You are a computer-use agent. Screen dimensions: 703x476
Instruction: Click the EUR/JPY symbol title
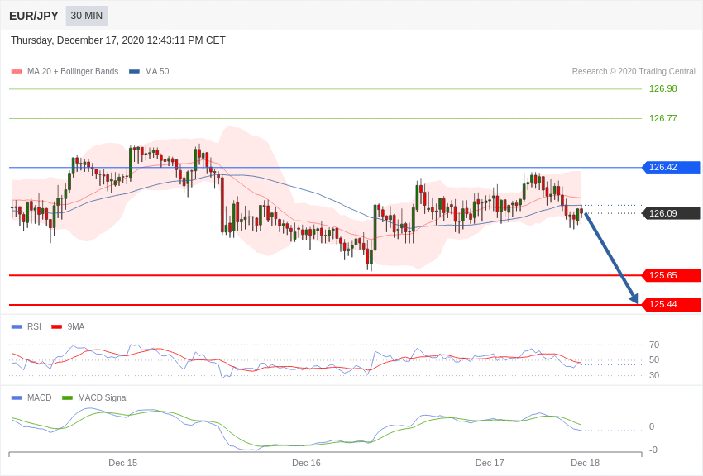[x=34, y=16]
